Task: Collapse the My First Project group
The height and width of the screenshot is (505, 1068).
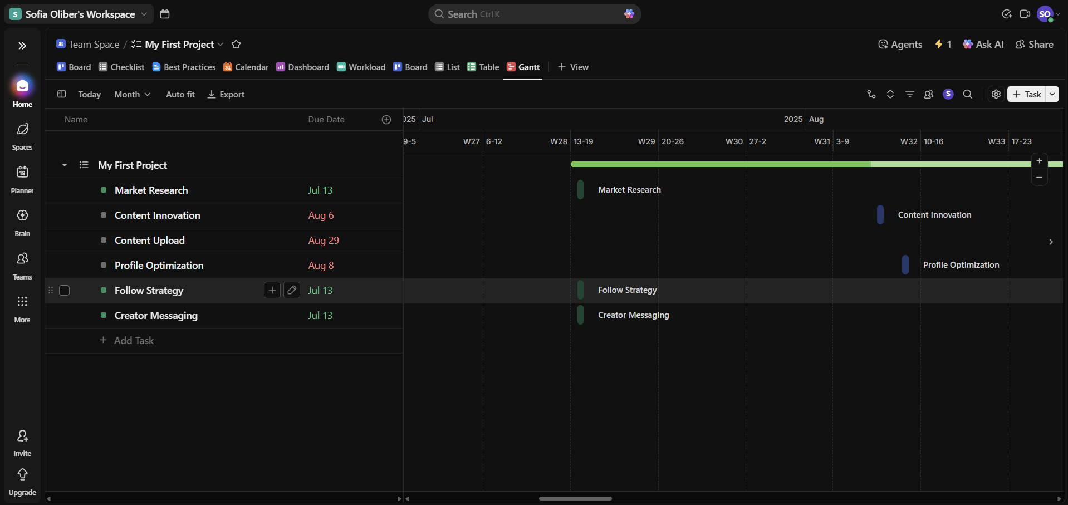Action: tap(65, 165)
